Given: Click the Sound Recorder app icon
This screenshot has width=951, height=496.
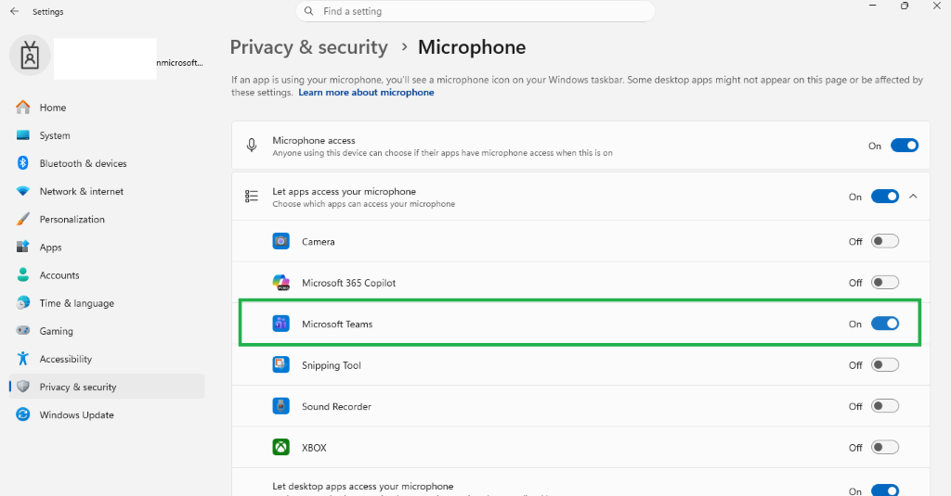Looking at the screenshot, I should 280,406.
